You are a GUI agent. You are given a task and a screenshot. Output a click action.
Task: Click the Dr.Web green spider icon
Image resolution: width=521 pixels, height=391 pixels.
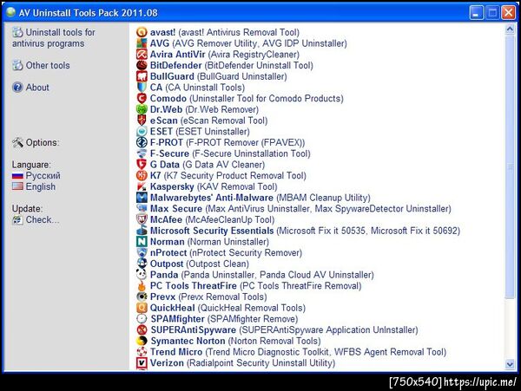(x=142, y=109)
